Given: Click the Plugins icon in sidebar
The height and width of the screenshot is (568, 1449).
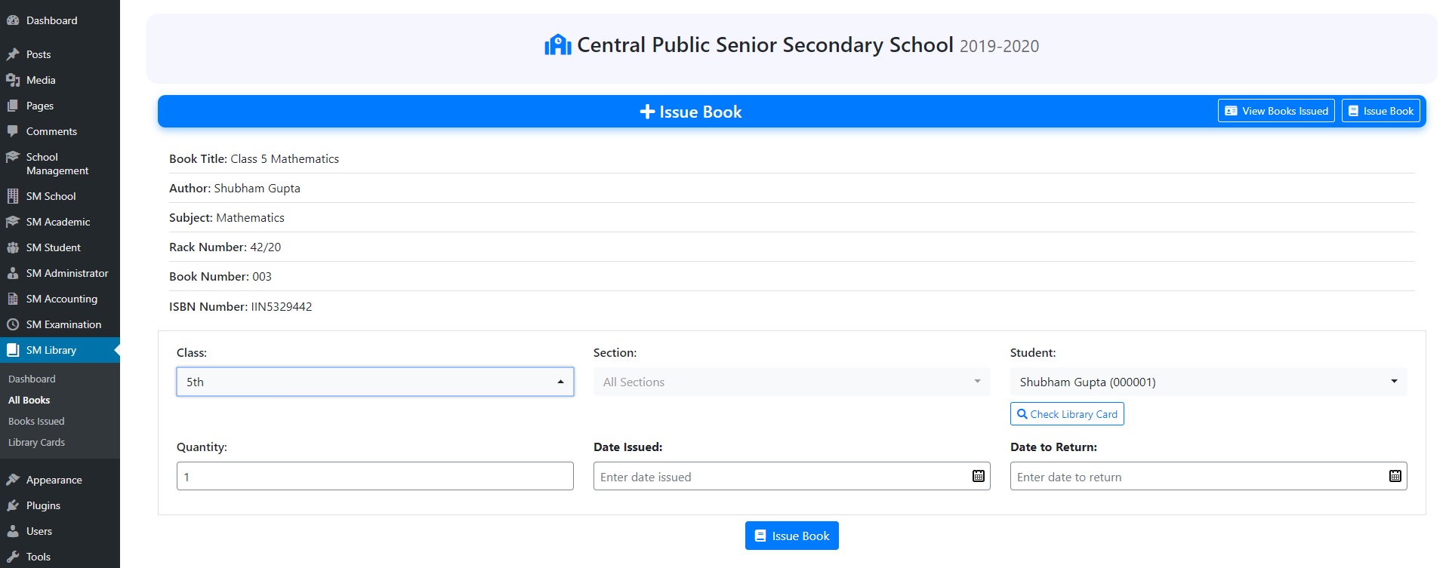Looking at the screenshot, I should pyautogui.click(x=13, y=505).
